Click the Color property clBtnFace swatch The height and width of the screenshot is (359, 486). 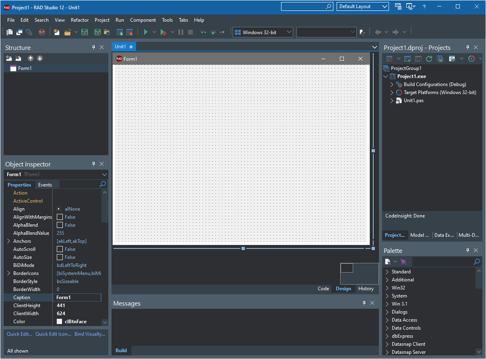60,322
